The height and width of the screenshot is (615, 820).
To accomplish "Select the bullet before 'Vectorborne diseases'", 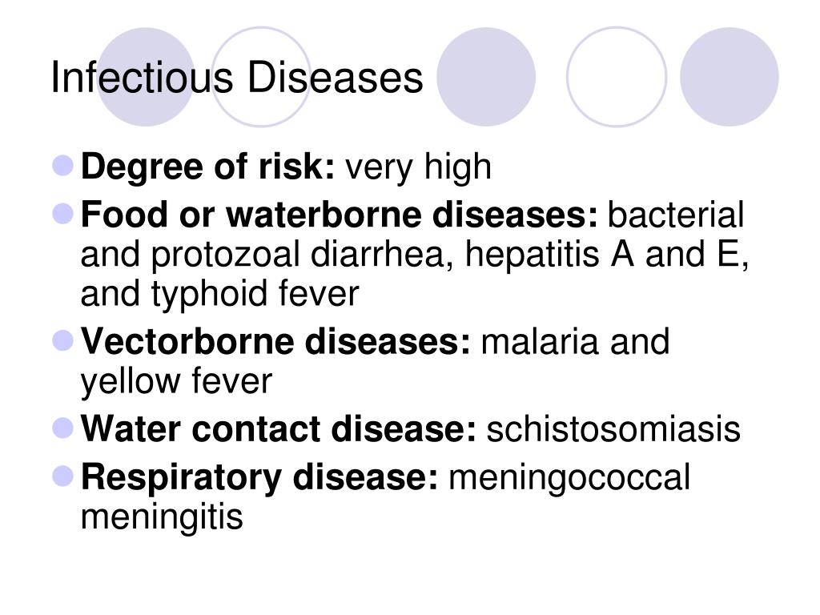I will (x=63, y=340).
